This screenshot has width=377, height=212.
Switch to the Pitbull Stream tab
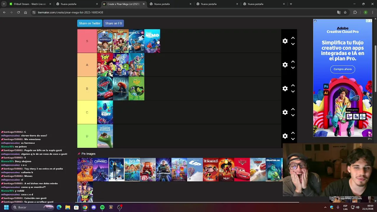[30, 4]
